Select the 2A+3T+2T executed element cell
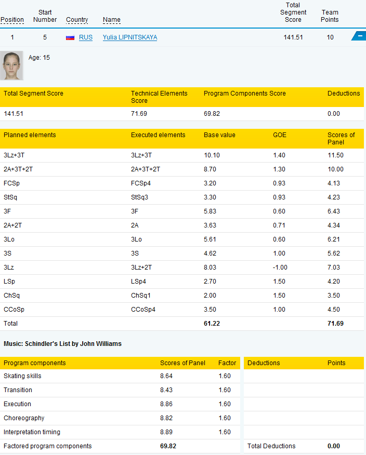 click(x=145, y=169)
